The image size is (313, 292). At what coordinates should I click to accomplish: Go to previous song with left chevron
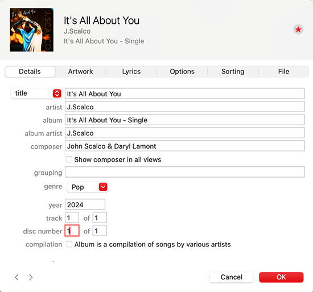coord(17,277)
